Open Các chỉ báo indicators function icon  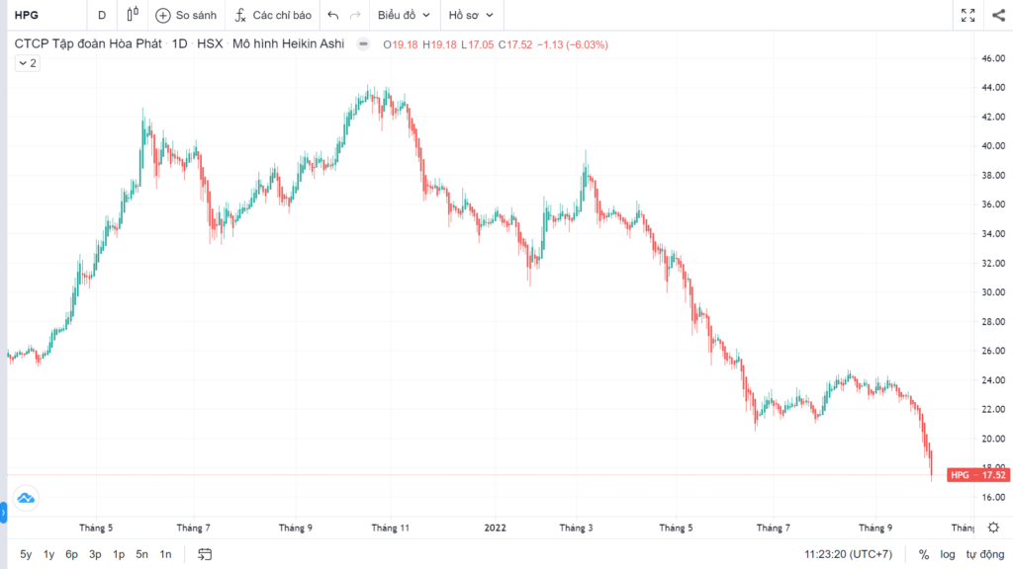(240, 15)
